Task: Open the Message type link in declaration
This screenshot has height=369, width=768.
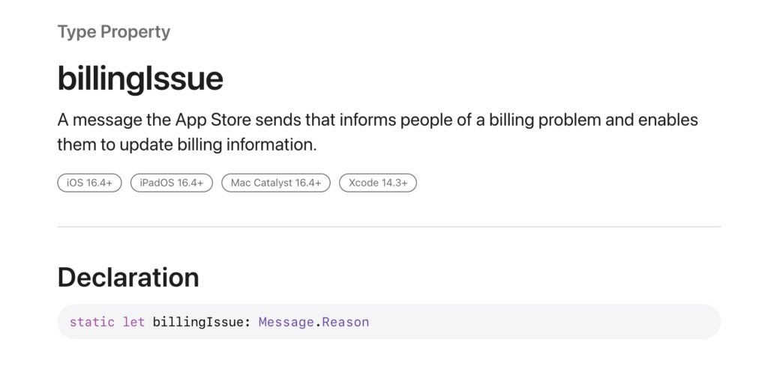Action: tap(286, 322)
